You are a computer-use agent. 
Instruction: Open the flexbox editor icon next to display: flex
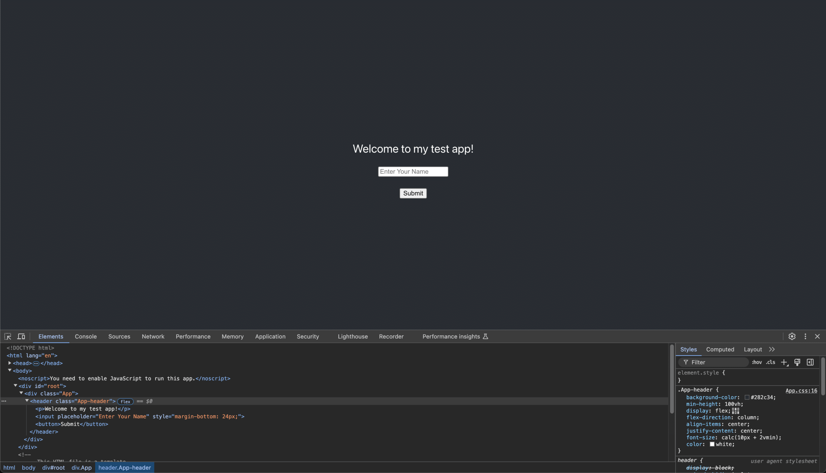pos(736,410)
